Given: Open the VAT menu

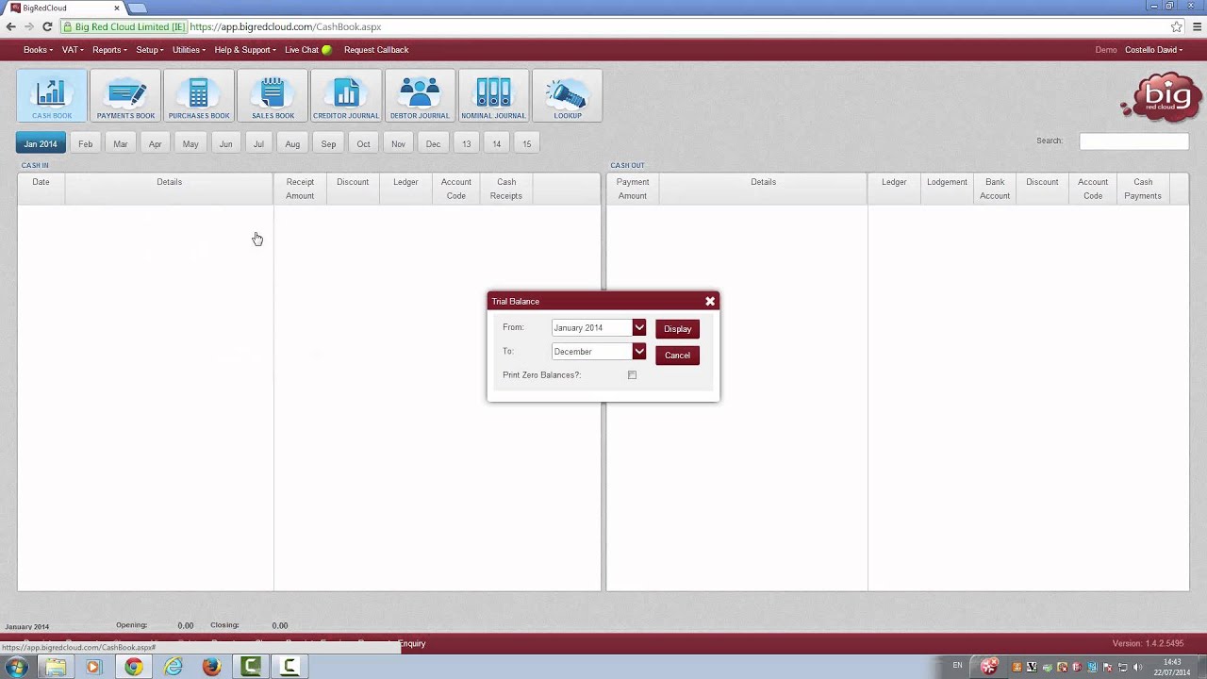Looking at the screenshot, I should click(73, 50).
